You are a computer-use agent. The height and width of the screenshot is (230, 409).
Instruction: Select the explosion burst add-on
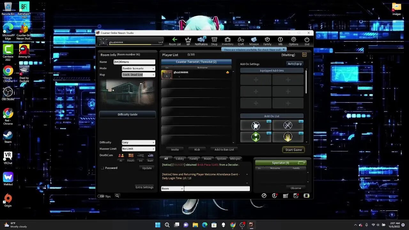(x=256, y=126)
